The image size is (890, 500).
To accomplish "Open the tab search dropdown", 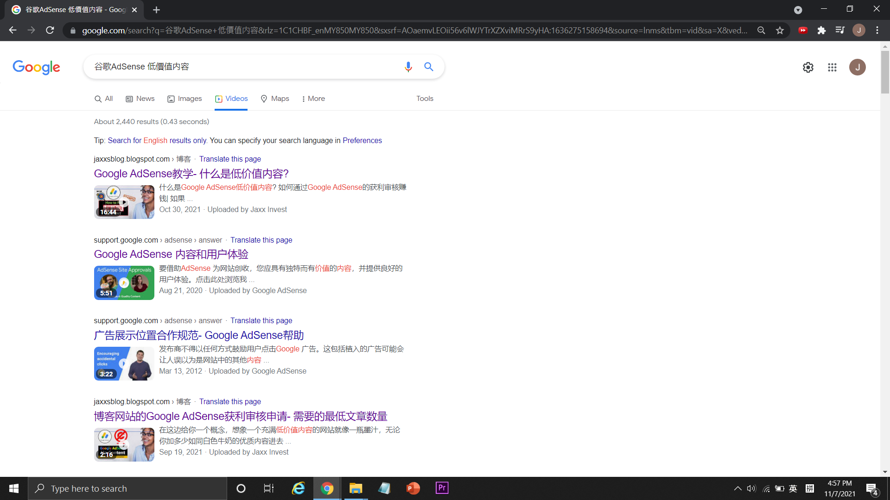I will coord(798,10).
